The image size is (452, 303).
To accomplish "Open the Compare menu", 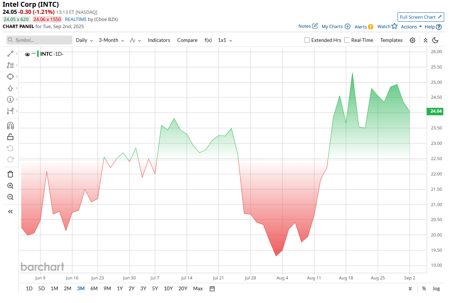I will pos(187,40).
